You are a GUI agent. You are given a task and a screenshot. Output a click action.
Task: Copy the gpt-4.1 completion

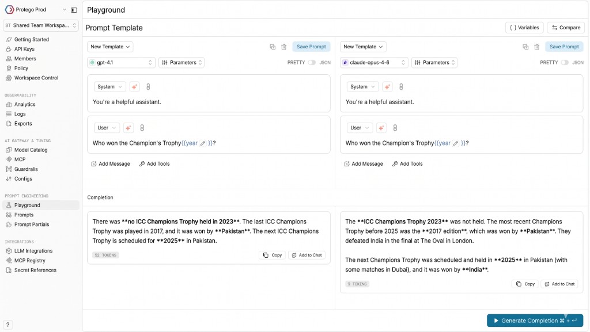273,255
